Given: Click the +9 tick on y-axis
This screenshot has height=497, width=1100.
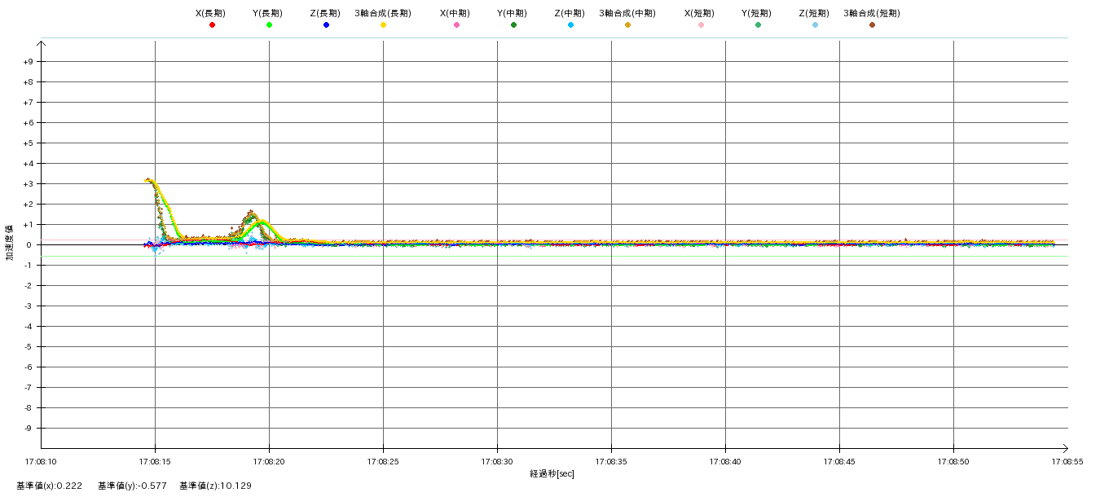Looking at the screenshot, I should [28, 62].
